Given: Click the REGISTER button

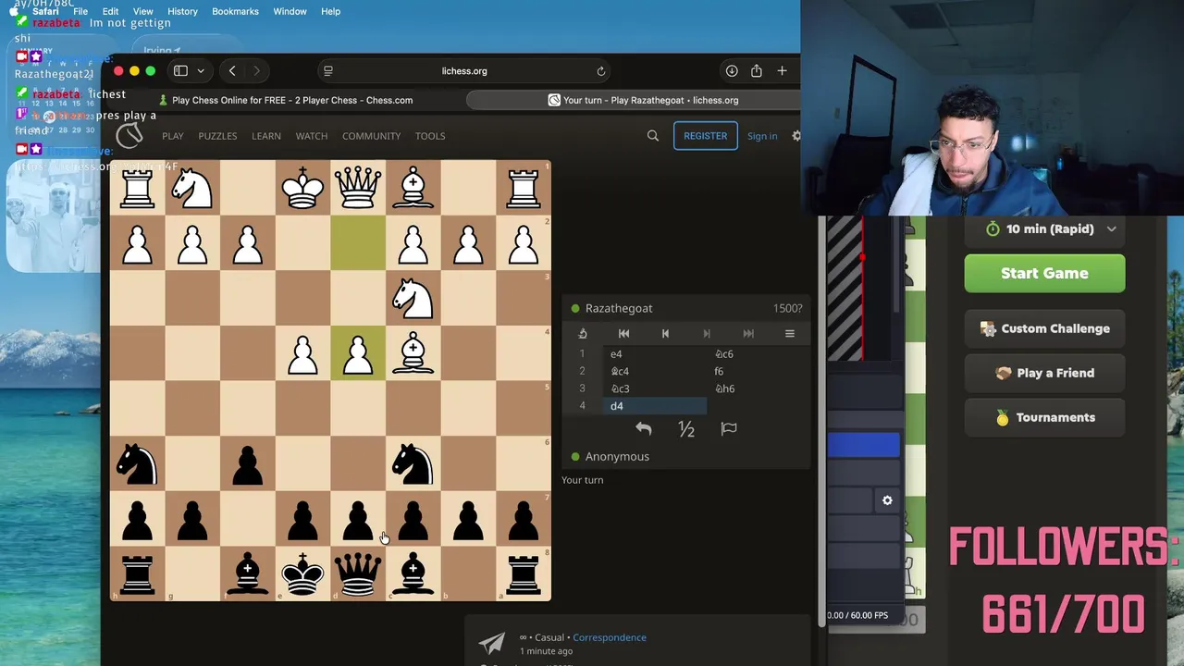Looking at the screenshot, I should coord(705,136).
